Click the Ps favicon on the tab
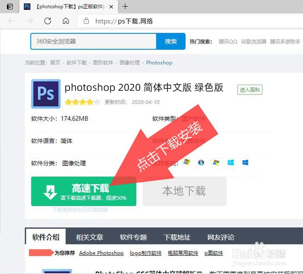This screenshot has height=274, width=303. 27,7
